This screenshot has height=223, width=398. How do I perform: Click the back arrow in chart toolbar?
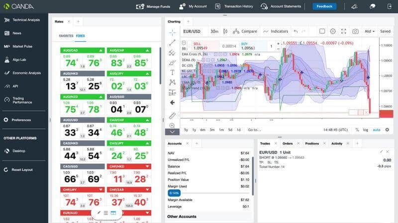[172, 103]
